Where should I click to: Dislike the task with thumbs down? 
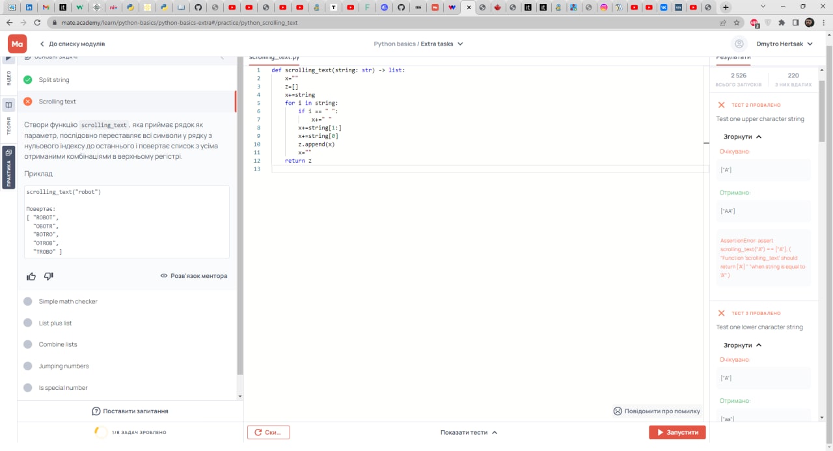tap(49, 276)
